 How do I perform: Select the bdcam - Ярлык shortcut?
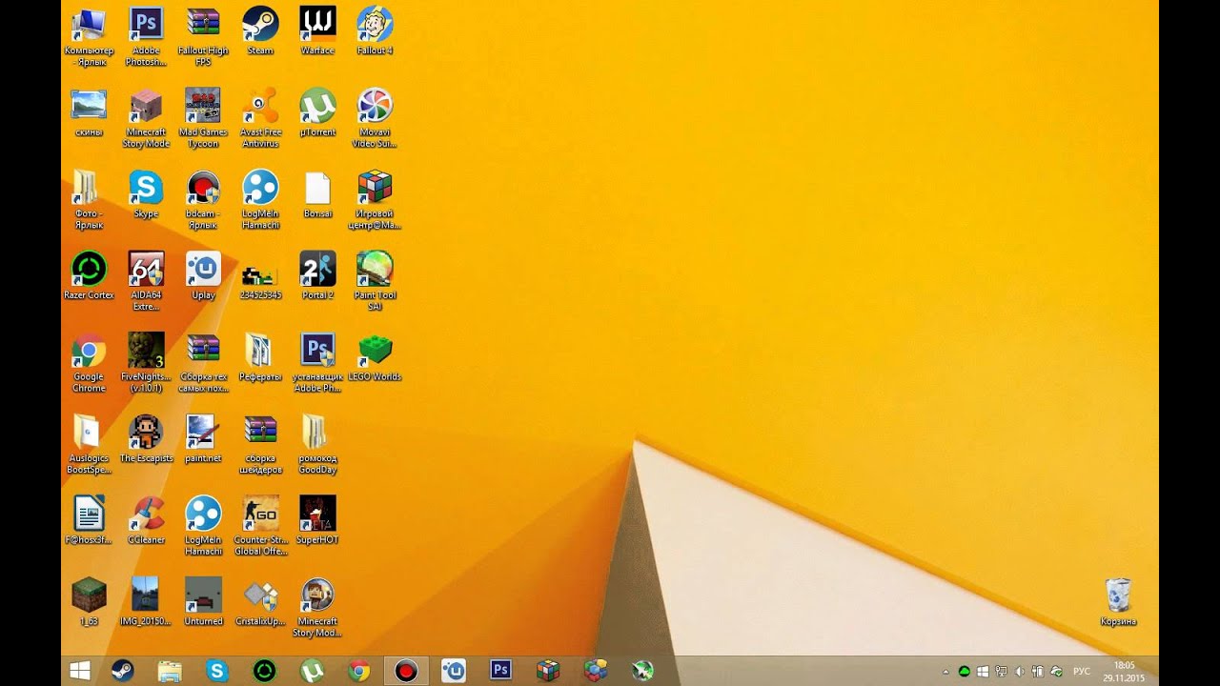pyautogui.click(x=203, y=200)
